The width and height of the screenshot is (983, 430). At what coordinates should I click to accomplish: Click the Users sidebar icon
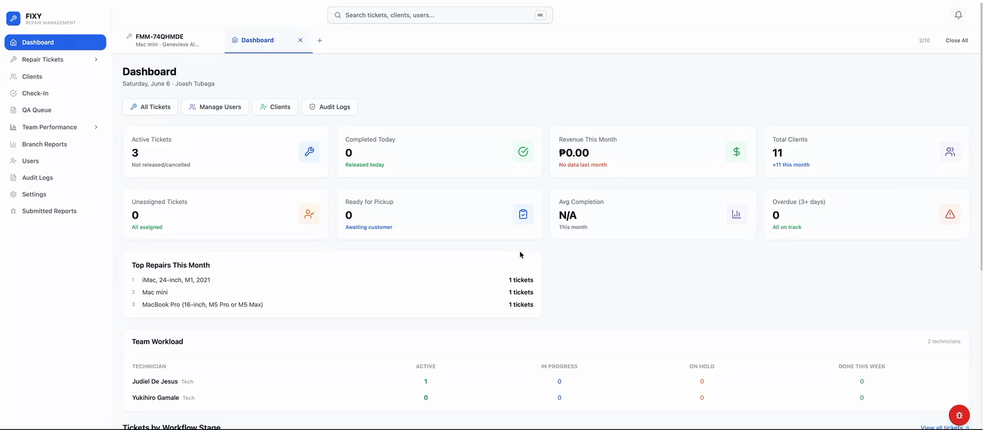click(13, 161)
